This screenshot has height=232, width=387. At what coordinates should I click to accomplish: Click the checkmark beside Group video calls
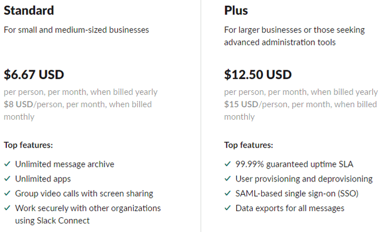click(7, 194)
